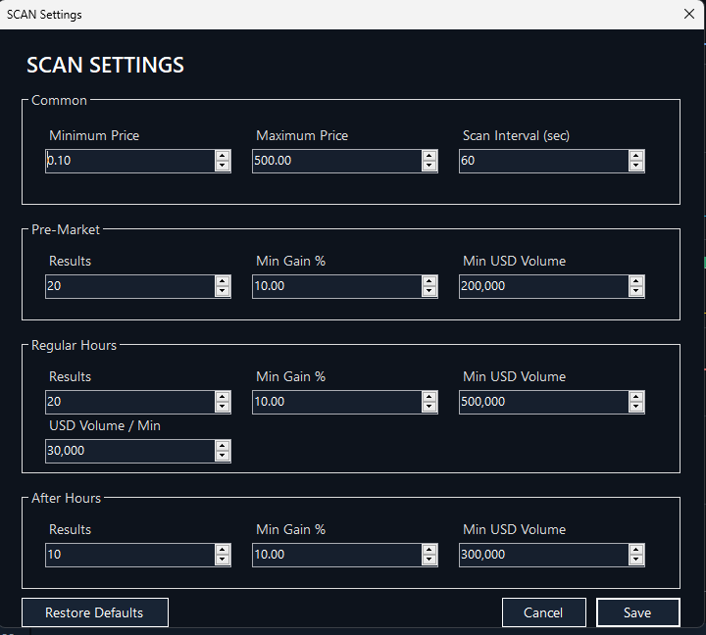
Task: Increase Scan Interval with up arrow
Action: click(635, 156)
